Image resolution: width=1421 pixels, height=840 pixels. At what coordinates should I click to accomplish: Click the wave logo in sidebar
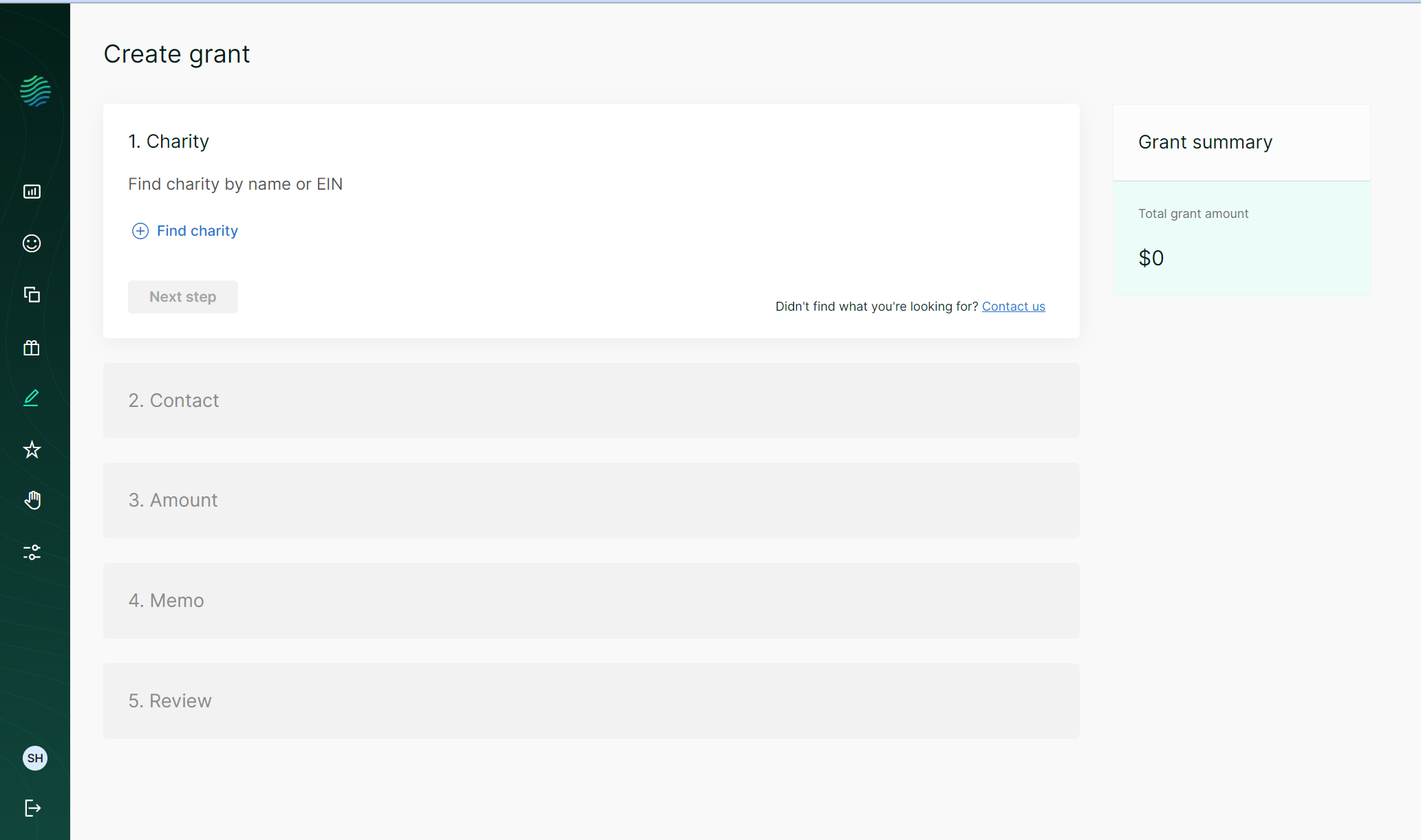click(x=35, y=91)
